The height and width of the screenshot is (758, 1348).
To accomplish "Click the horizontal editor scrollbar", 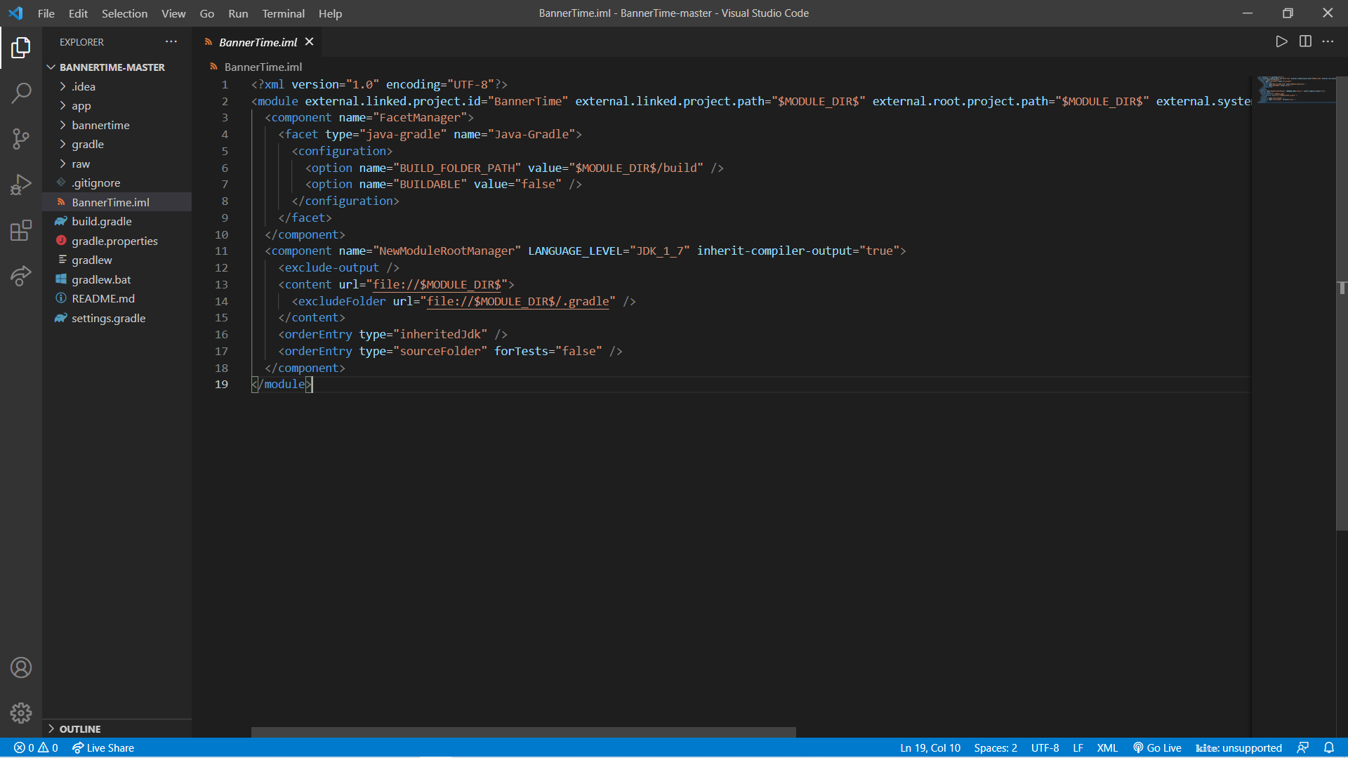I will point(523,732).
